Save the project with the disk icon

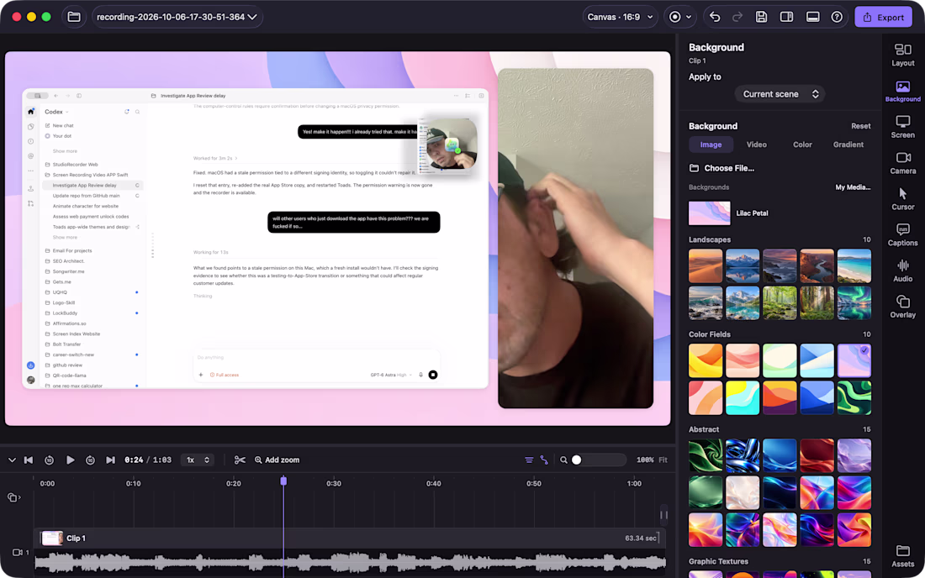(x=761, y=17)
